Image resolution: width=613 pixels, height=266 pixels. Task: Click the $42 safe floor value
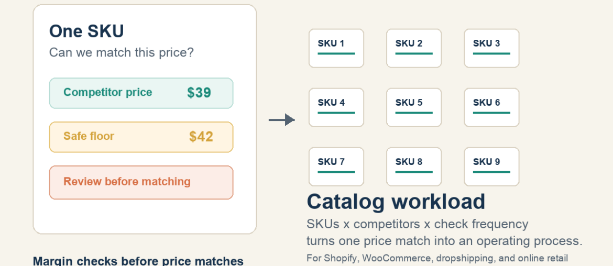[x=201, y=137]
